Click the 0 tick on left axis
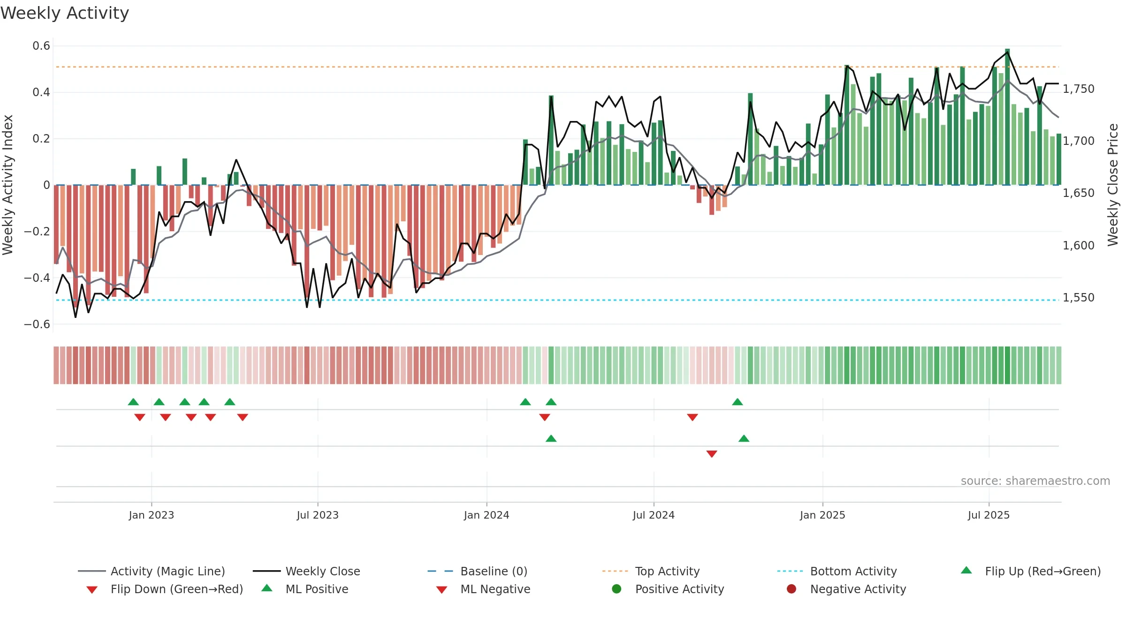This screenshot has width=1126, height=633. click(x=46, y=185)
